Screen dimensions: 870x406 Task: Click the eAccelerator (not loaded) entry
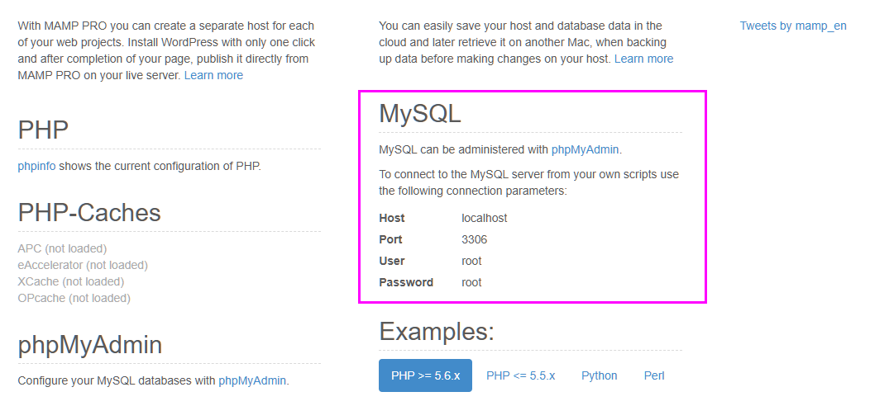pyautogui.click(x=82, y=265)
